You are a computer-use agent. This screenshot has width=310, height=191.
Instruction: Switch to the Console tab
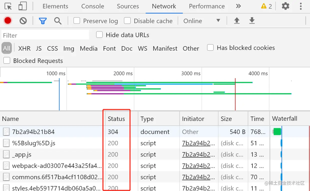(x=93, y=6)
